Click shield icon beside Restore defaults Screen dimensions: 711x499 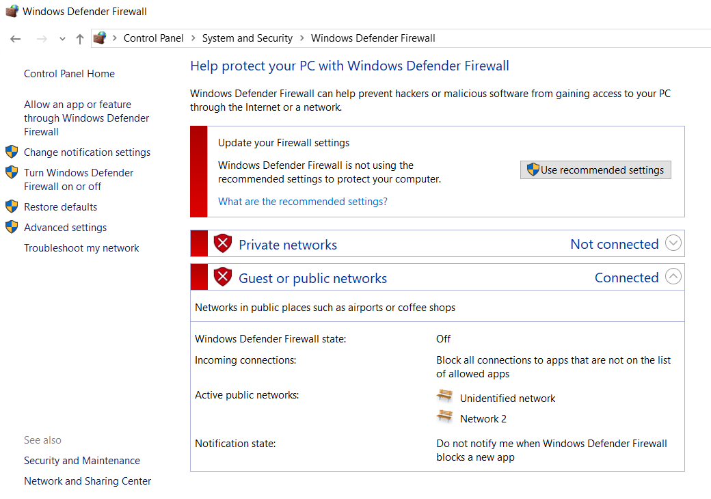tap(12, 206)
